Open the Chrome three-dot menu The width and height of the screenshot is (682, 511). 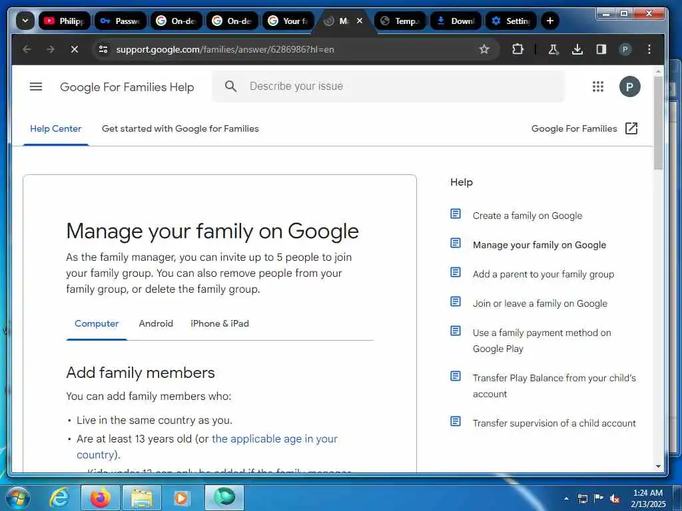tap(649, 49)
